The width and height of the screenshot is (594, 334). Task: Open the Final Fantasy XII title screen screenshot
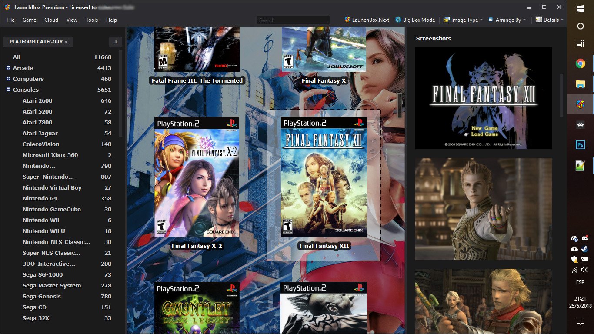tap(484, 98)
